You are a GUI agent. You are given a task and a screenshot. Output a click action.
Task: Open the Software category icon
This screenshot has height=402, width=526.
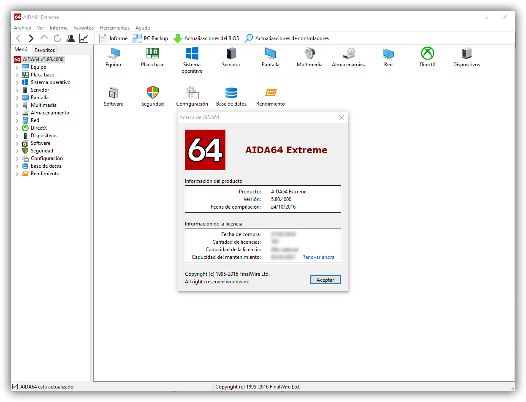(x=113, y=92)
